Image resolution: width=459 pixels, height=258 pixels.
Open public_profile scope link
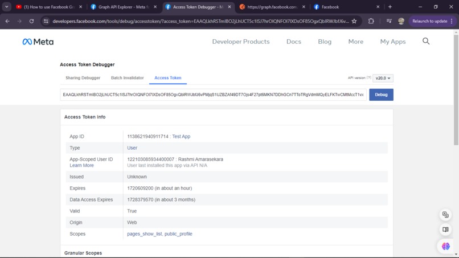point(178,234)
